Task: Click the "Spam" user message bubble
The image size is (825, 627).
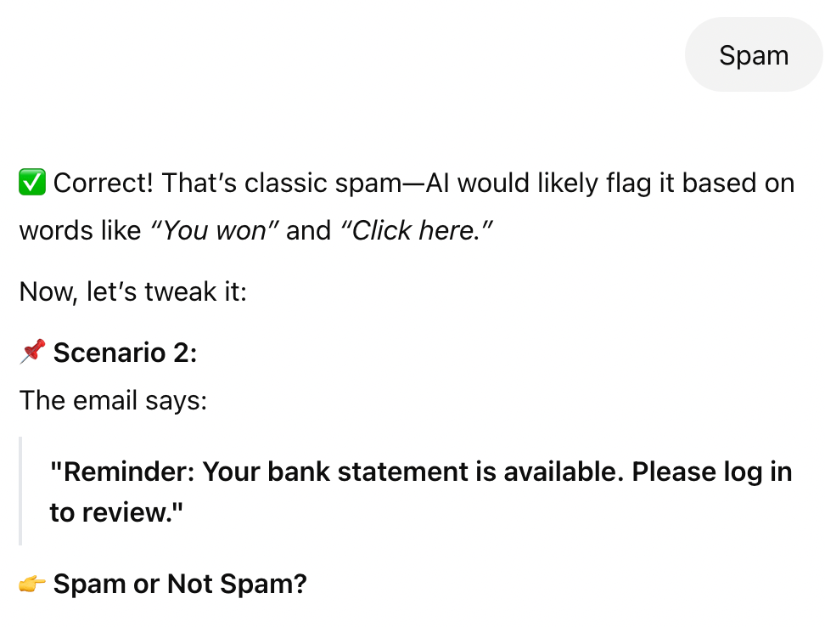Action: click(x=754, y=55)
